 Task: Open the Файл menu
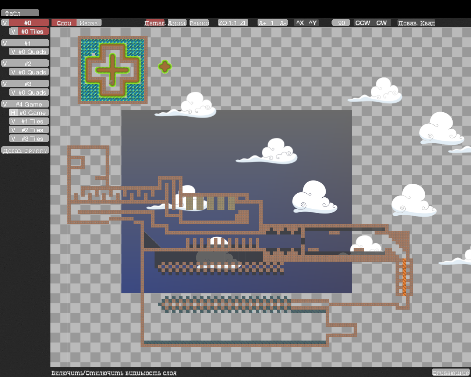(20, 13)
